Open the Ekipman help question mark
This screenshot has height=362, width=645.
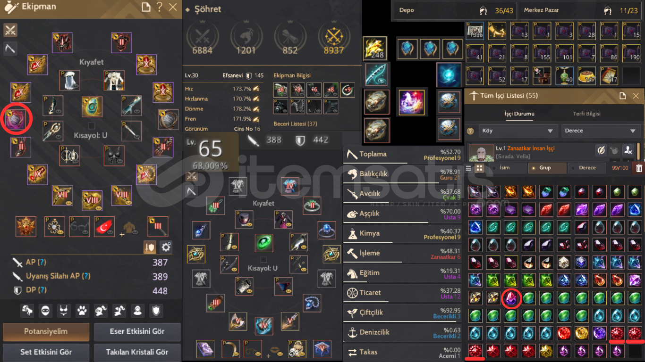pos(159,7)
